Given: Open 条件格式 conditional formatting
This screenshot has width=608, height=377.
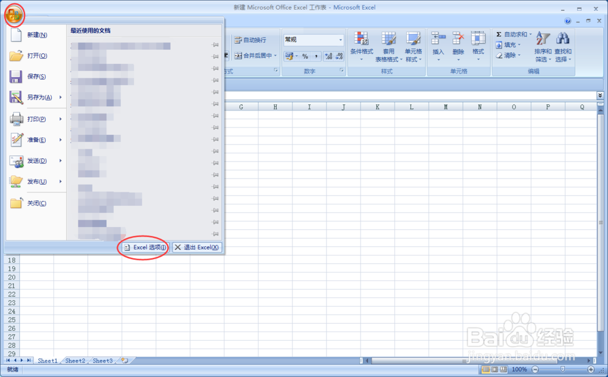Looking at the screenshot, I should click(x=361, y=47).
